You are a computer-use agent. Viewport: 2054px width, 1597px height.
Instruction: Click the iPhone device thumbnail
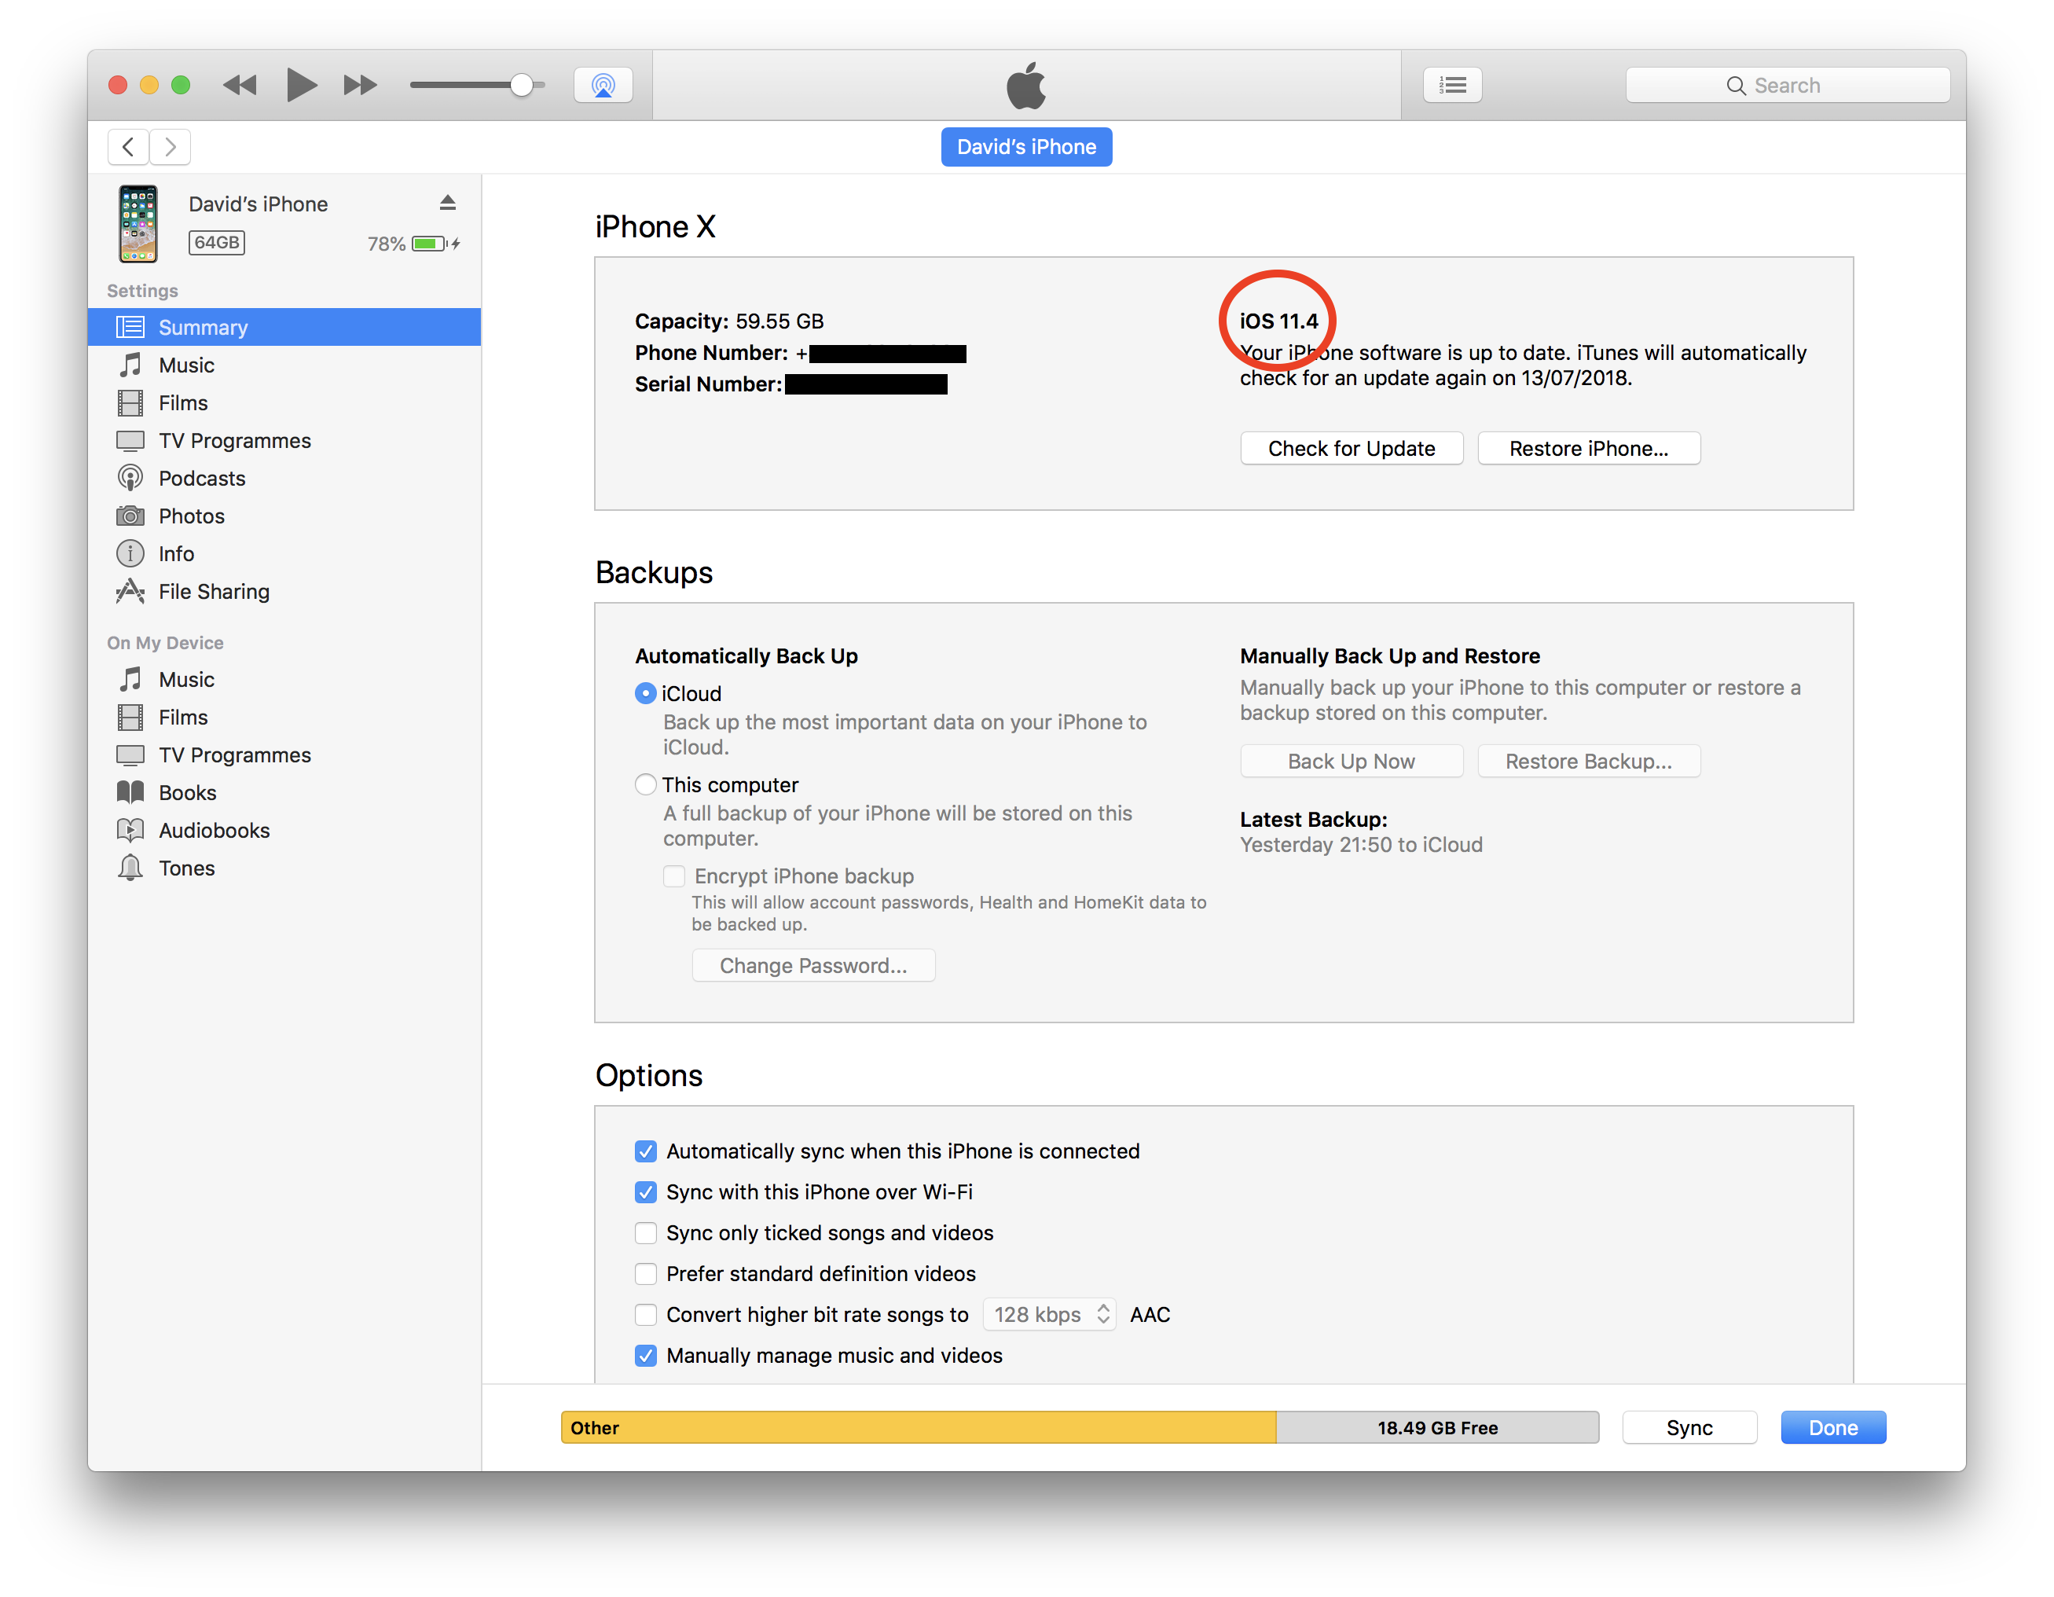pyautogui.click(x=138, y=223)
